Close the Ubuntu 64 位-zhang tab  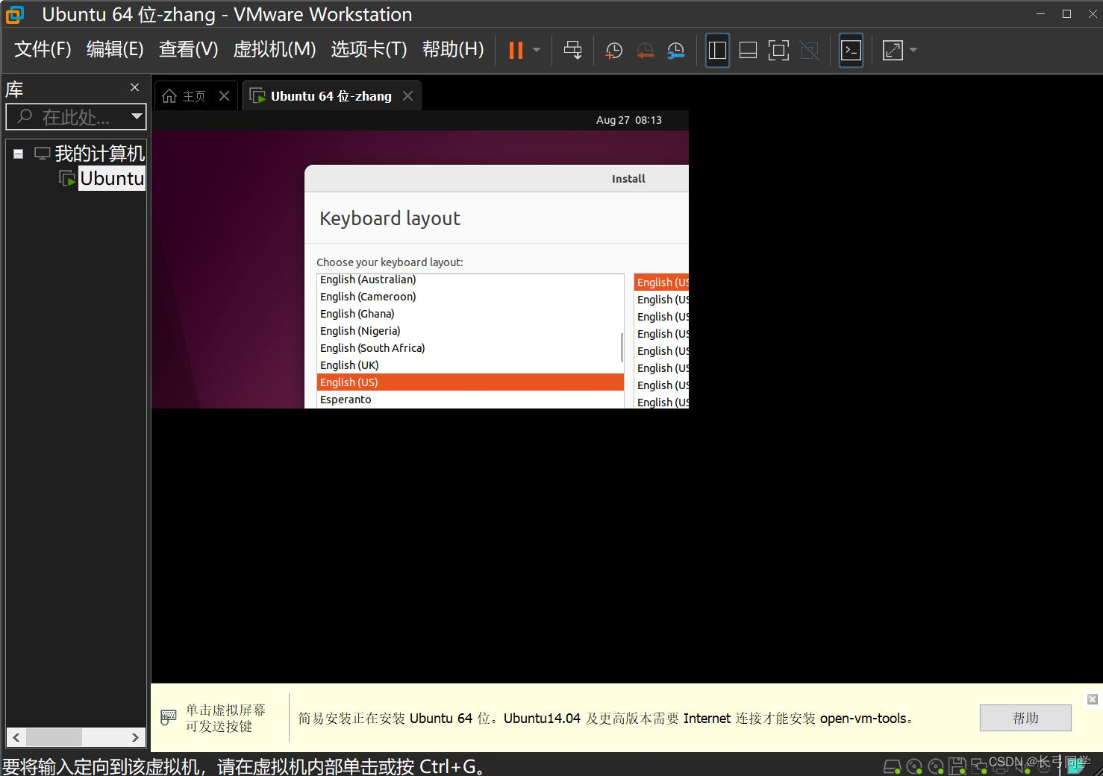[407, 95]
